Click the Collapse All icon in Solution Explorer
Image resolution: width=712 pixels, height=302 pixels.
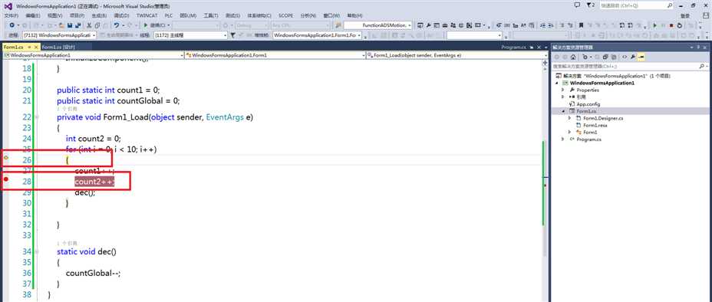click(x=605, y=57)
